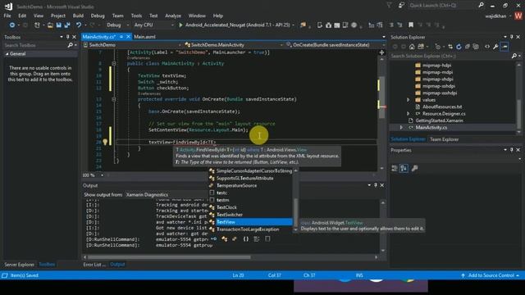Click the Navigate Backward toolbar button
The width and height of the screenshot is (525, 295).
[x=12, y=25]
